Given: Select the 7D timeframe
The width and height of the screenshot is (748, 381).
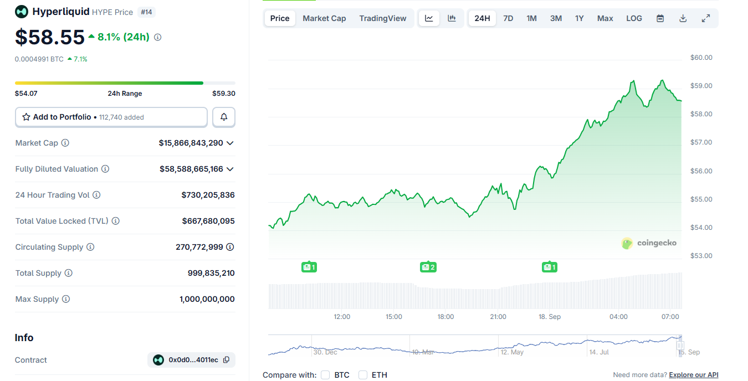Looking at the screenshot, I should pyautogui.click(x=508, y=18).
